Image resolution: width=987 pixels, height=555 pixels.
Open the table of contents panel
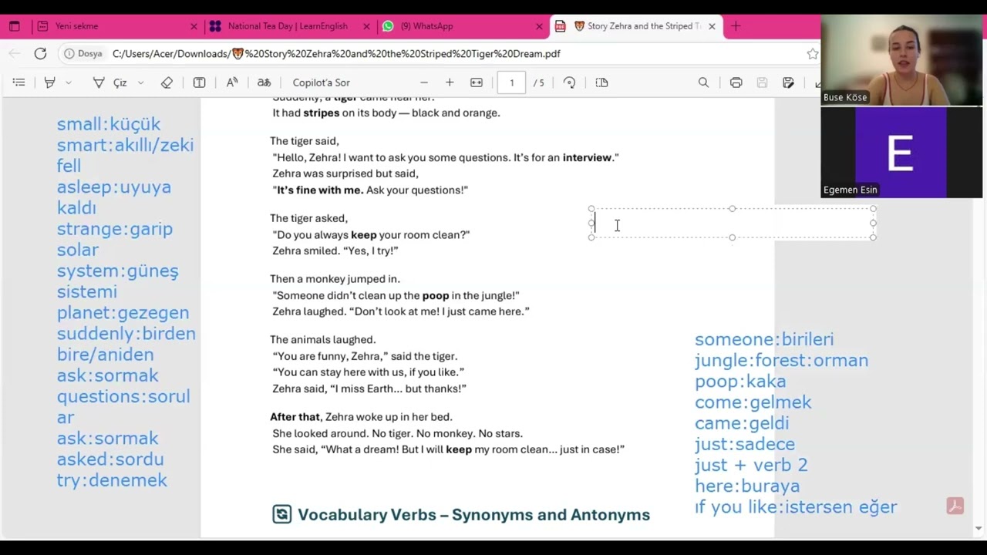tap(19, 82)
